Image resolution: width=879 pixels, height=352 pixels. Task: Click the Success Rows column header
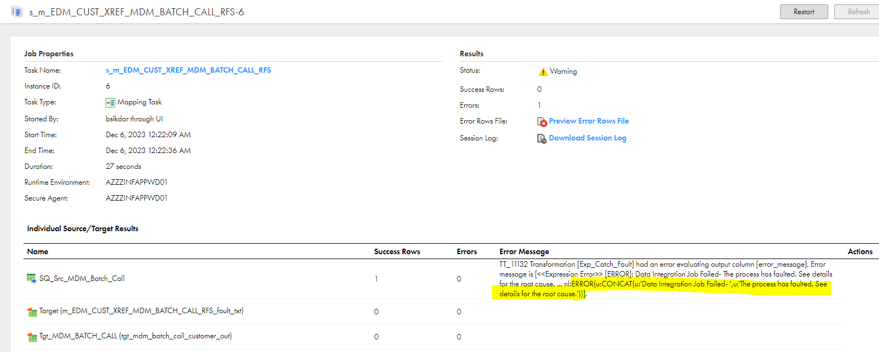click(x=397, y=251)
